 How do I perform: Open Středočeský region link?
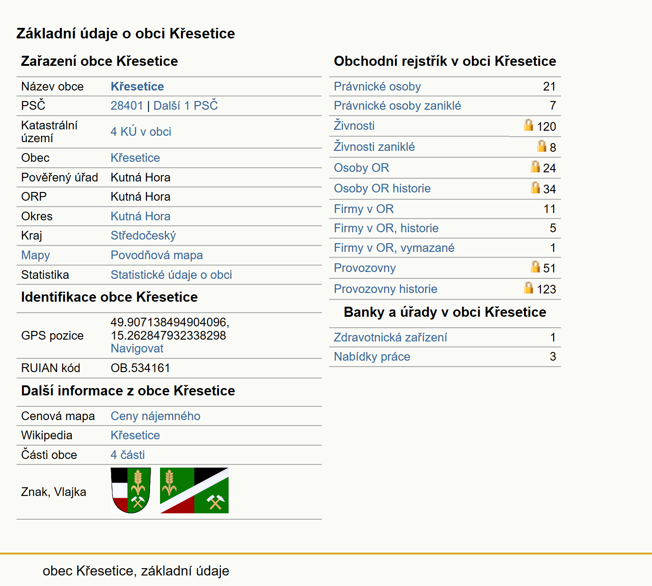[x=143, y=235]
